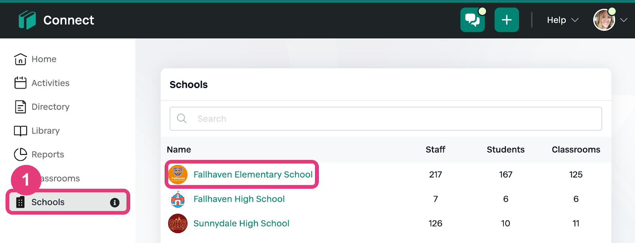Click the Schools building icon
This screenshot has width=635, height=243.
point(20,202)
